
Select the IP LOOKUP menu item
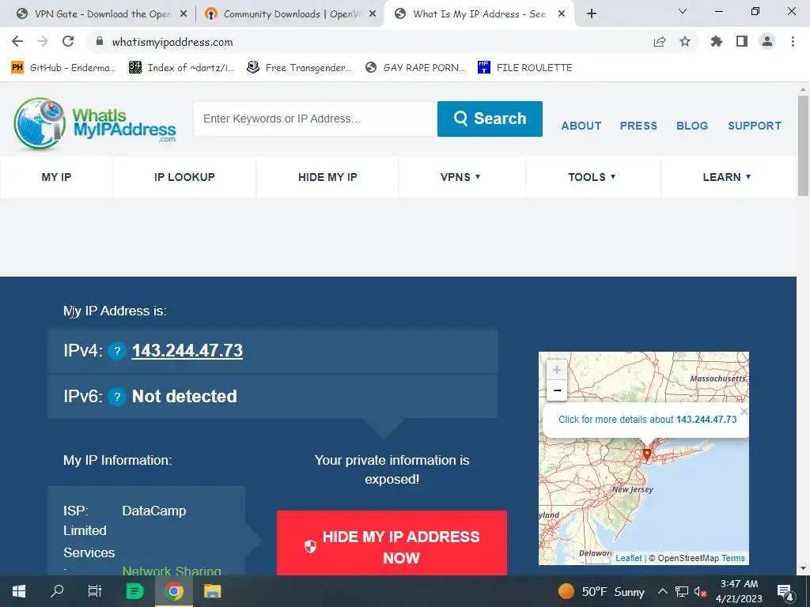coord(184,177)
